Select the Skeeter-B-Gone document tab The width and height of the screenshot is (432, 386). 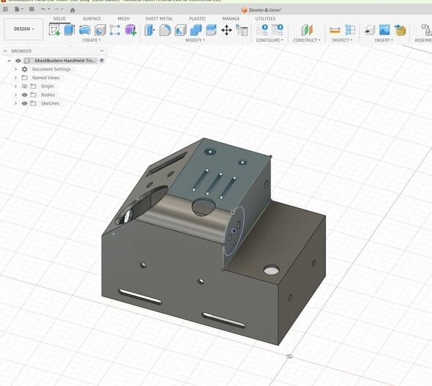tap(261, 10)
